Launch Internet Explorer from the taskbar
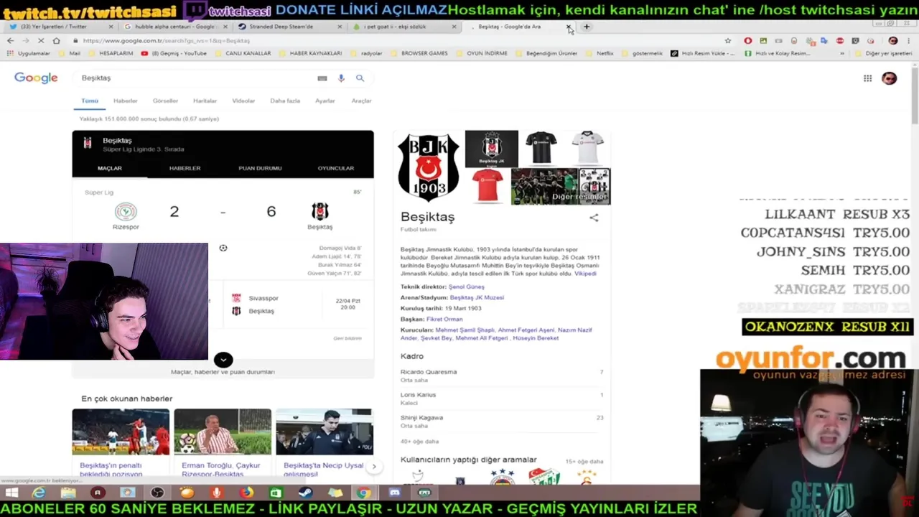The height and width of the screenshot is (517, 919). coord(39,493)
